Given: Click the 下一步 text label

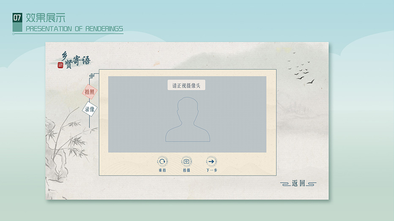Looking at the screenshot, I should pos(211,170).
